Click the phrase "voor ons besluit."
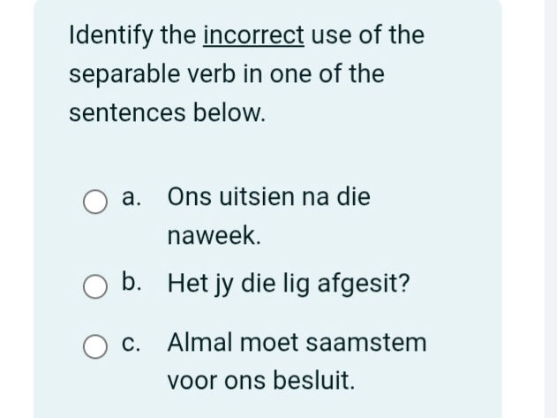The height and width of the screenshot is (418, 557). coord(261,382)
